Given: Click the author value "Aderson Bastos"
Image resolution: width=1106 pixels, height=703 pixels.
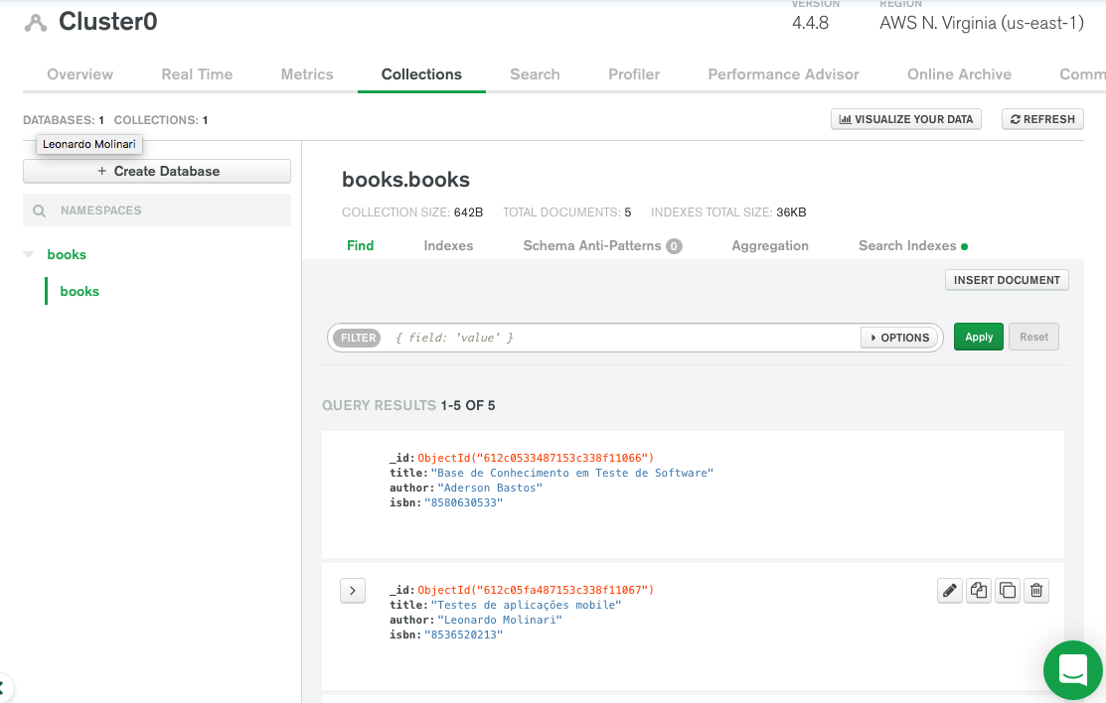Looking at the screenshot, I should click(490, 488).
